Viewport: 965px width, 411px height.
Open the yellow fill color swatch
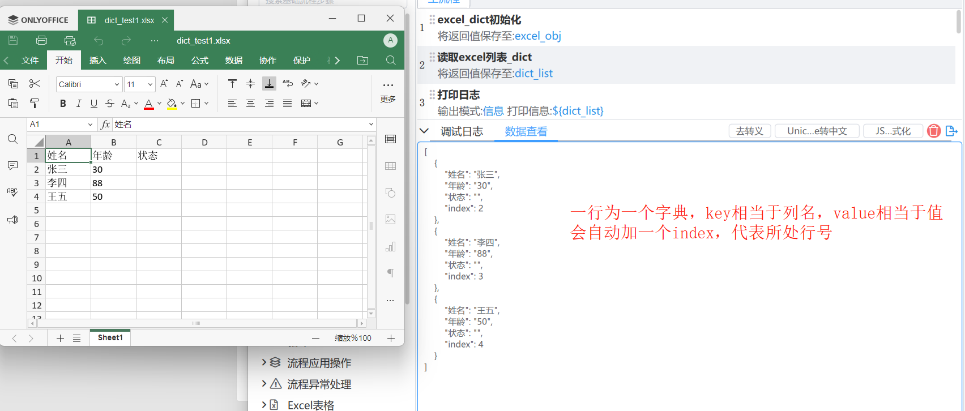pos(172,104)
